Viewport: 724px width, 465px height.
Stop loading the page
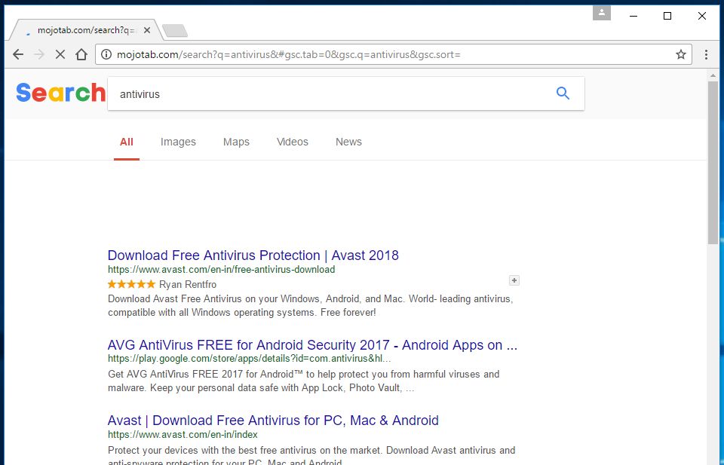[60, 54]
